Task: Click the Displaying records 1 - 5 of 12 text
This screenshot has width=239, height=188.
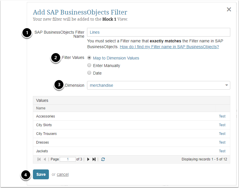Action: (x=204, y=159)
